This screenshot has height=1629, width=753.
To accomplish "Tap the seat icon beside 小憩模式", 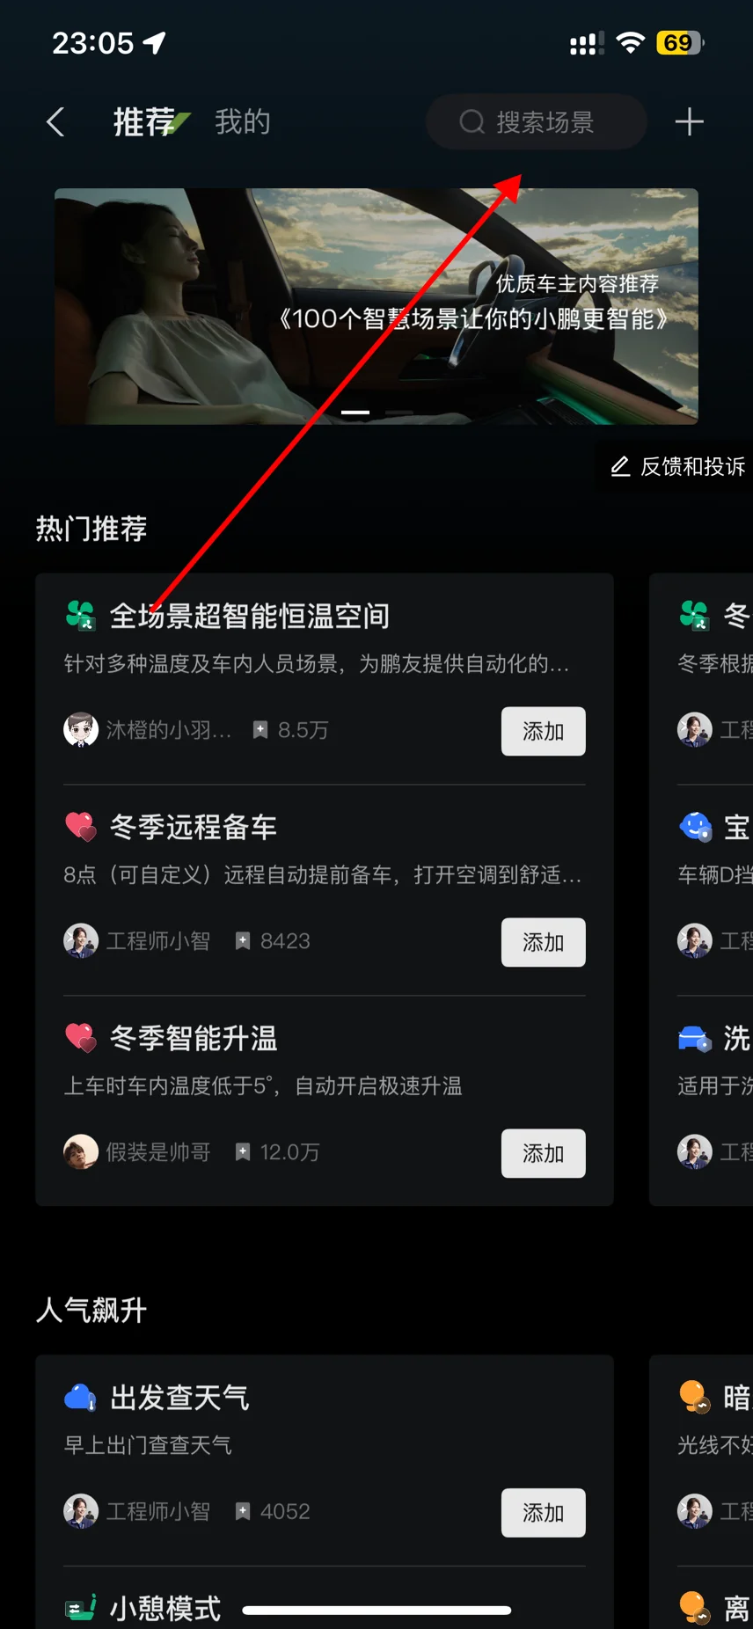I will tap(81, 1608).
